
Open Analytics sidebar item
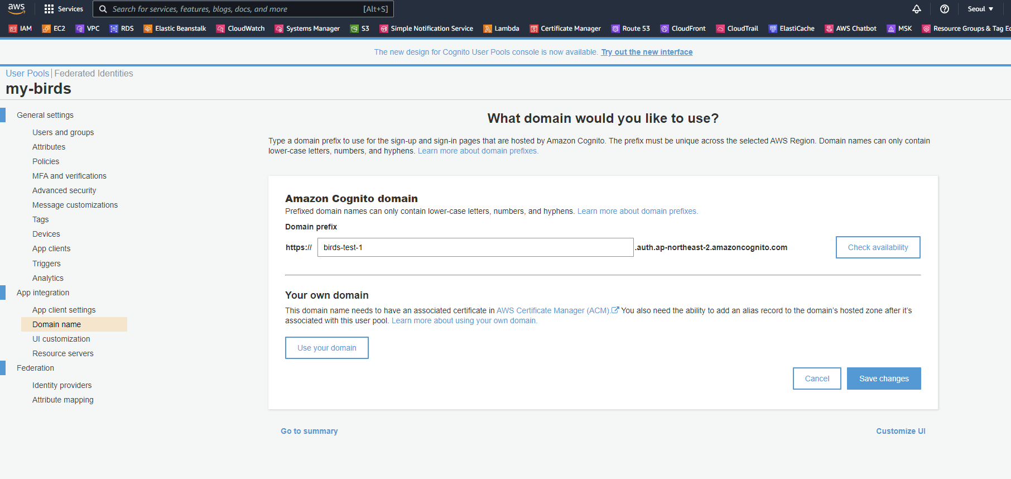[48, 278]
